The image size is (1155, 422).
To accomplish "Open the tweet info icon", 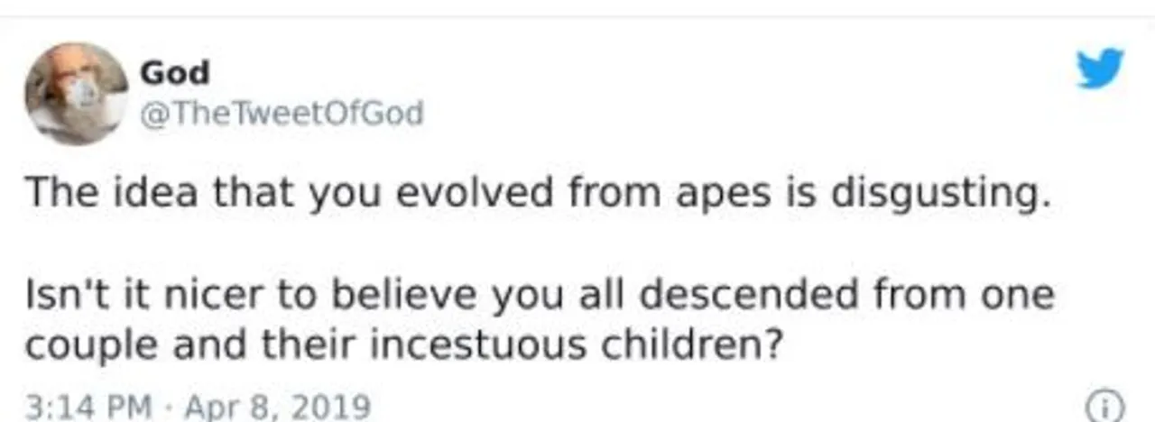I will pos(1110,408).
